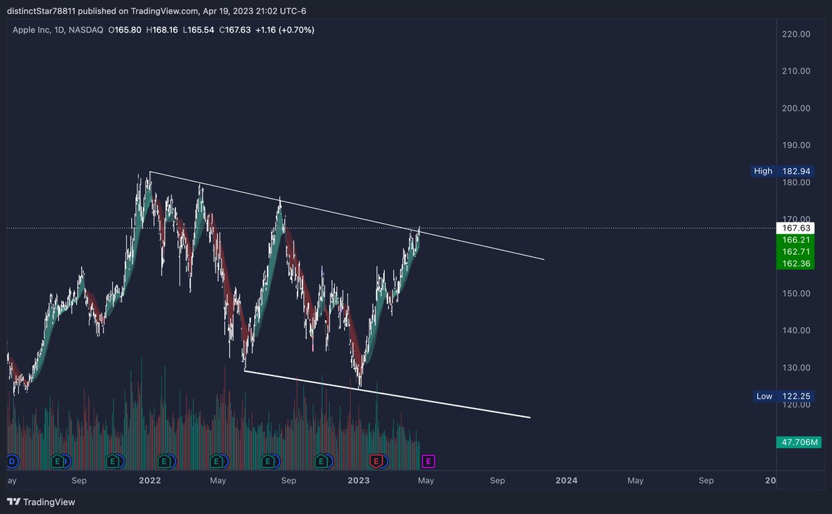Click the earliest green earnings E marker
Viewport: 832px width, 514px height.
(58, 460)
